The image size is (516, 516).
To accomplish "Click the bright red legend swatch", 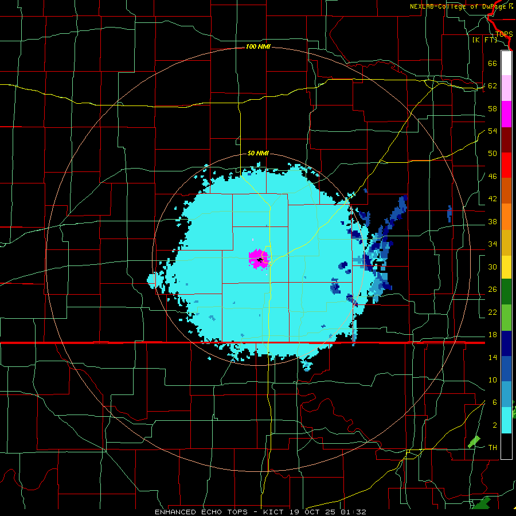I will tap(506, 165).
